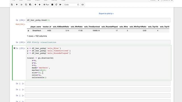Click the 4405 tracker id value
The image size is (182, 102).
click(x=49, y=31)
